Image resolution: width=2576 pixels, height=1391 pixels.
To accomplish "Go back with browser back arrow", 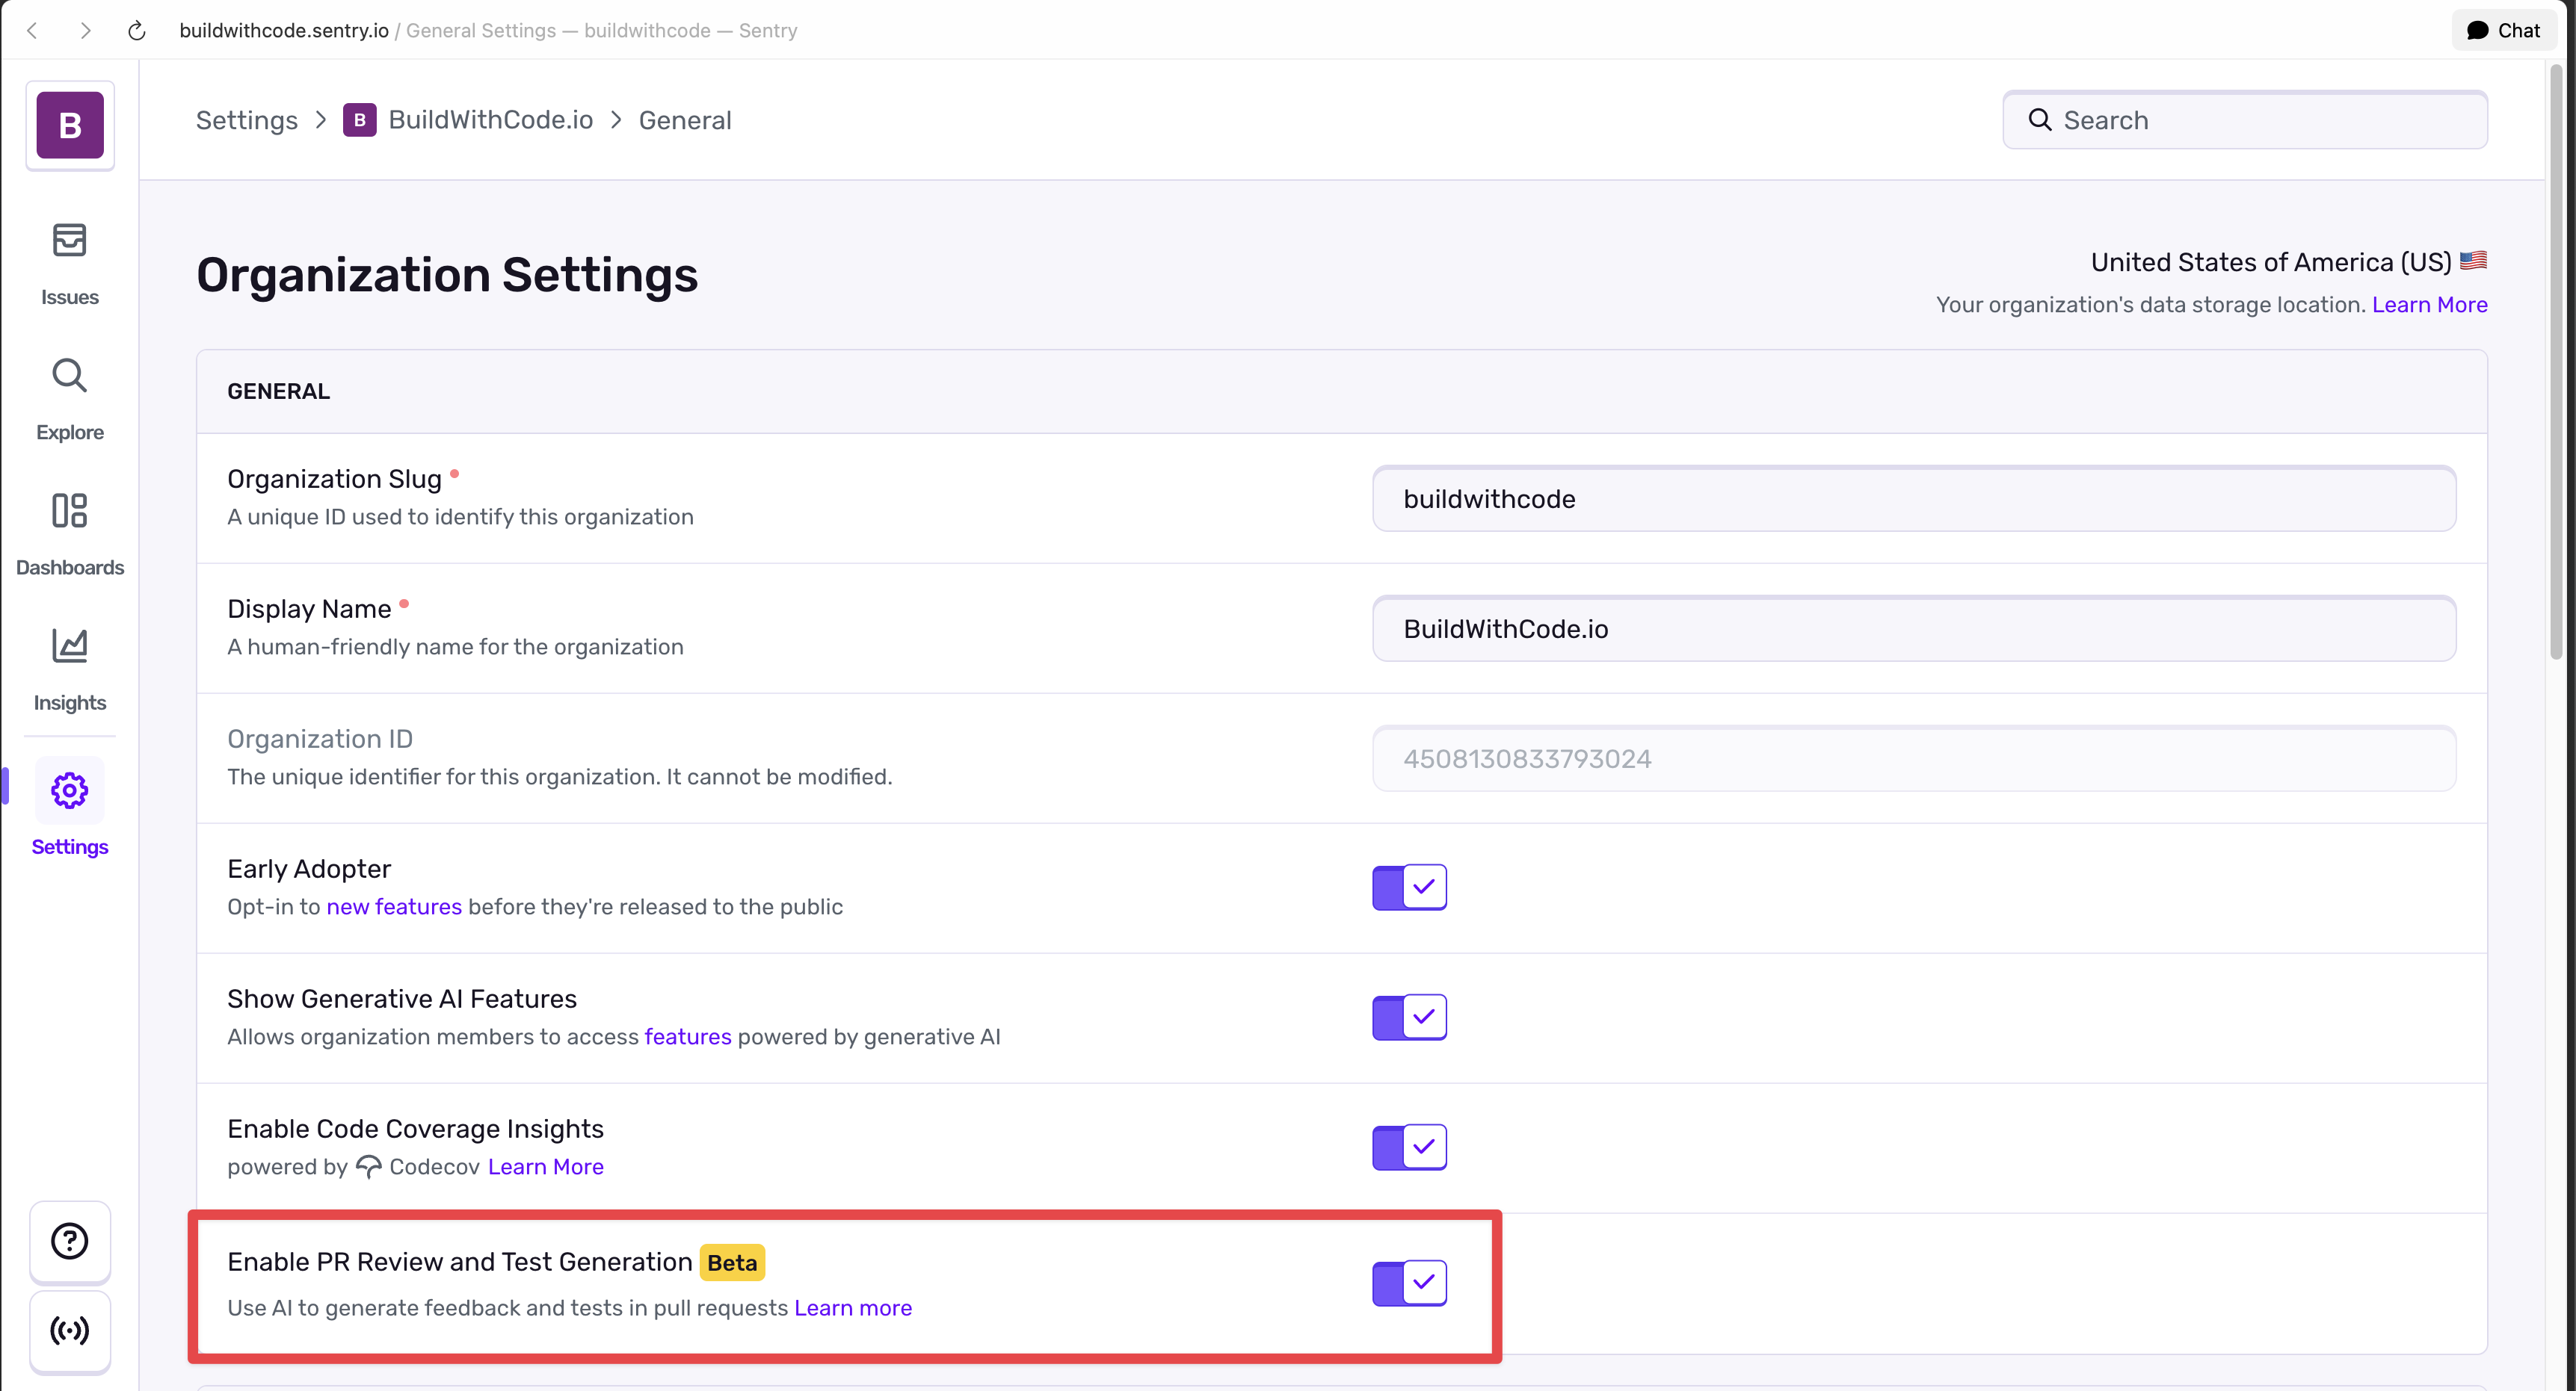I will click(32, 30).
